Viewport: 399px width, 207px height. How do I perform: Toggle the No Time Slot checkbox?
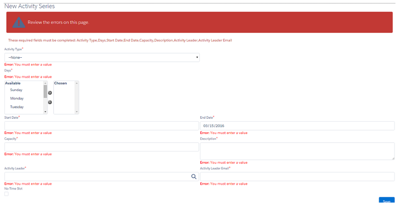click(x=6, y=194)
